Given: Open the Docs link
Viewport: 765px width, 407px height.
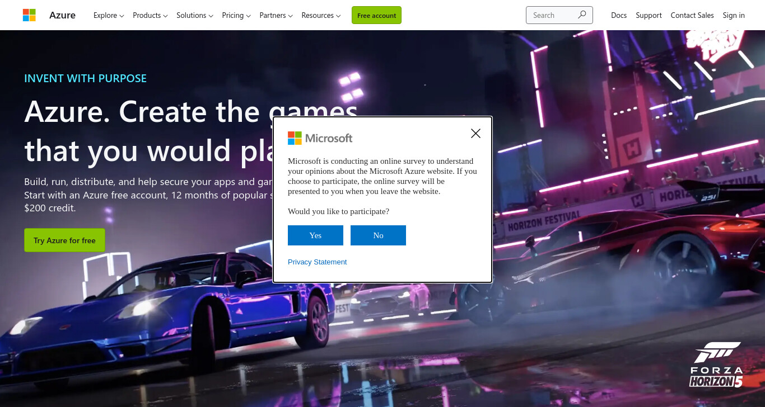Looking at the screenshot, I should pyautogui.click(x=619, y=15).
